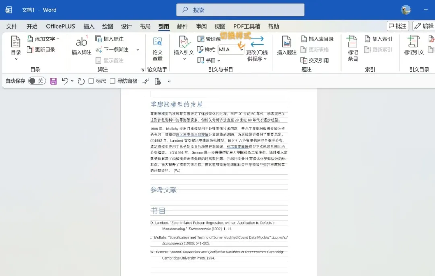Click Insert Index (插入索引)

click(379, 39)
